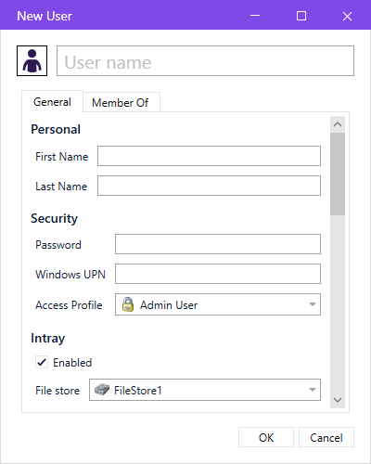
Task: Click the scrollbar up arrow
Action: click(338, 124)
